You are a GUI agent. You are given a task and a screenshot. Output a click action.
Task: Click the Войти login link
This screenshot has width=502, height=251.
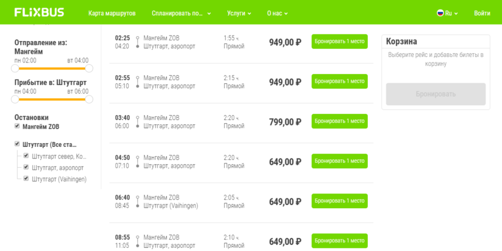[482, 13]
